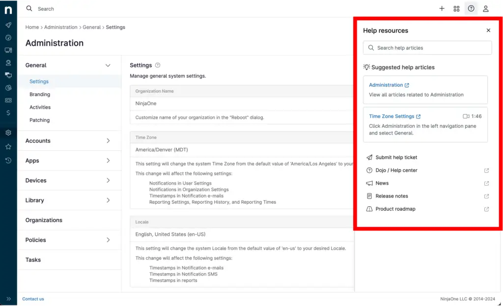Click the Search field in the top bar
The image size is (503, 306).
[x=46, y=9]
